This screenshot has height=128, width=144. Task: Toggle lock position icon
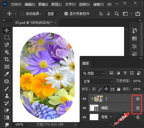tap(106, 89)
